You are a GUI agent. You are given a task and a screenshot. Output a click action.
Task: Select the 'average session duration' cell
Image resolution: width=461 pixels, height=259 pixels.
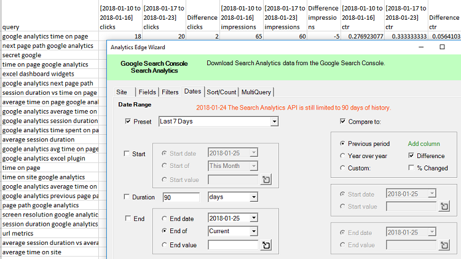(x=50, y=140)
